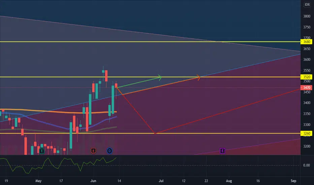Click the Aug label on time axis
This screenshot has height=185, width=314.
tap(229, 181)
